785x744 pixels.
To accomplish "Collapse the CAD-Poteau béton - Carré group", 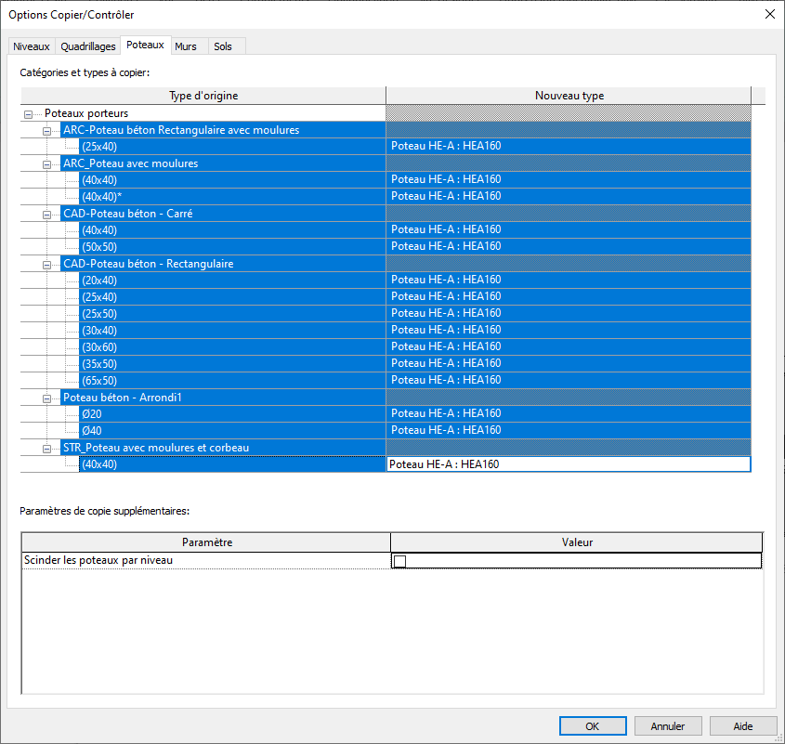I will tap(46, 214).
